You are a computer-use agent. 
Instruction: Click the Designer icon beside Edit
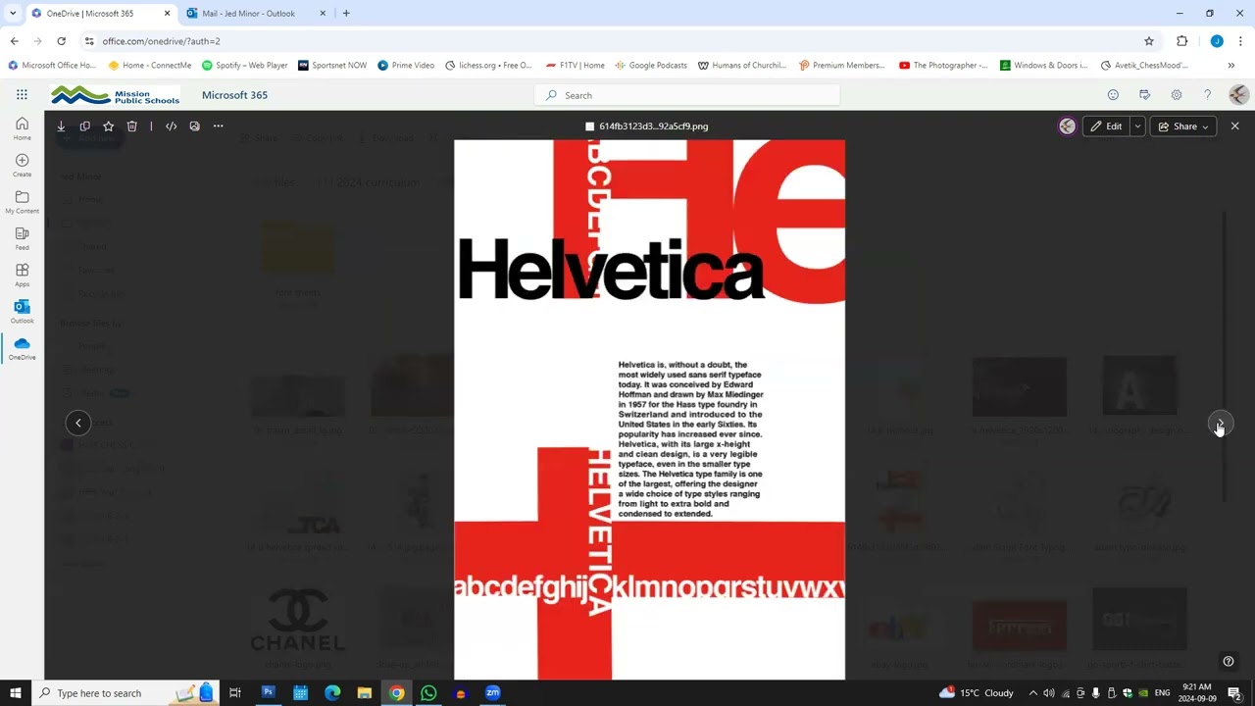(1067, 126)
